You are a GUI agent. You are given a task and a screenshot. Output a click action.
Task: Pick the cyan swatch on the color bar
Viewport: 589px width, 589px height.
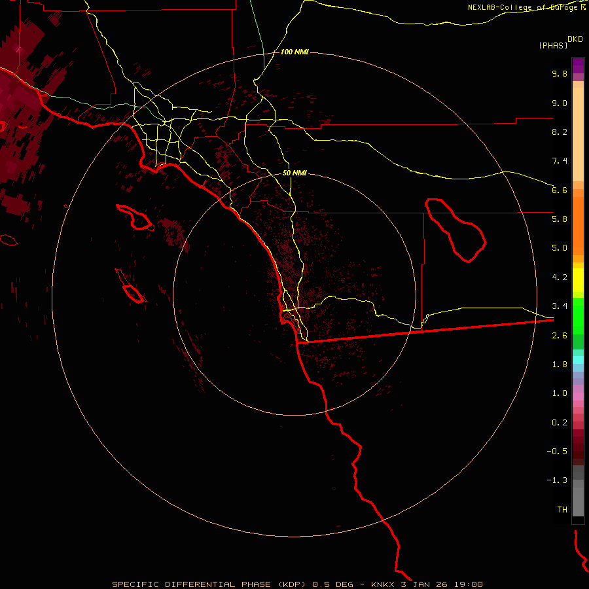[578, 360]
